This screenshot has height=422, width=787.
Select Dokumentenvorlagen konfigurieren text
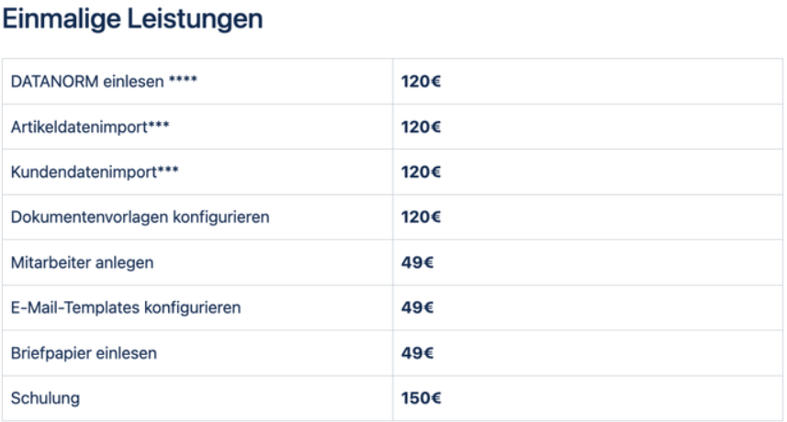tap(140, 217)
